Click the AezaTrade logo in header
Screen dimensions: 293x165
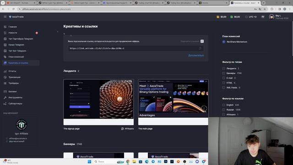16,17
